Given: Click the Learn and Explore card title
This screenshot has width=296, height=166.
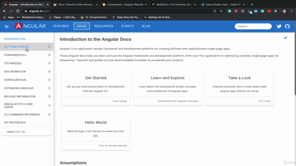Looking at the screenshot, I should (167, 78).
